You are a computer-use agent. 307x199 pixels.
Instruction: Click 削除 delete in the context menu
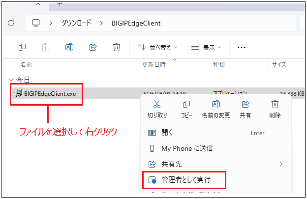point(275,109)
